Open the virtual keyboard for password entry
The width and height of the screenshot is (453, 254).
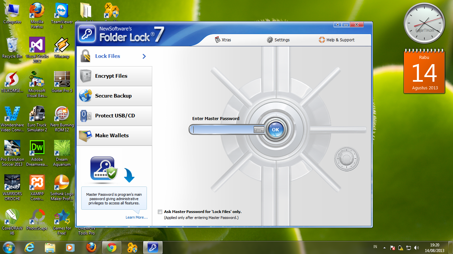coord(259,130)
